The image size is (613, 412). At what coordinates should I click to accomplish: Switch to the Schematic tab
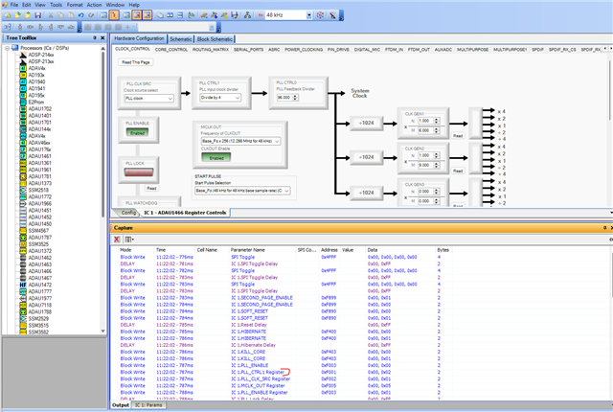click(181, 39)
